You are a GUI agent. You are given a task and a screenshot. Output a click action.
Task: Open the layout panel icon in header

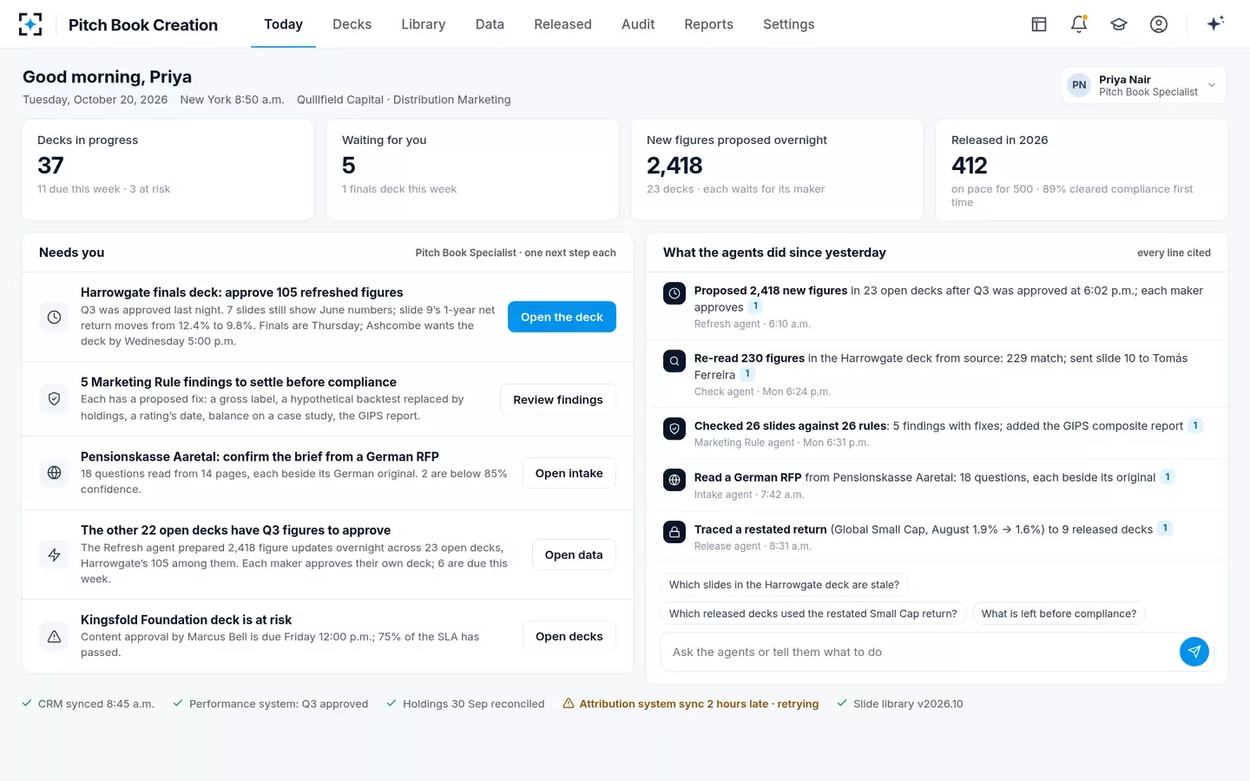pos(1039,24)
